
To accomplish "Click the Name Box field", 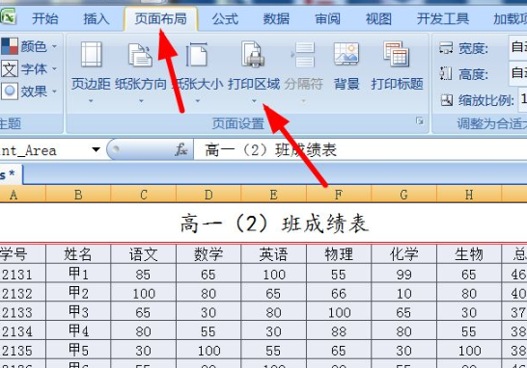I will click(x=45, y=149).
